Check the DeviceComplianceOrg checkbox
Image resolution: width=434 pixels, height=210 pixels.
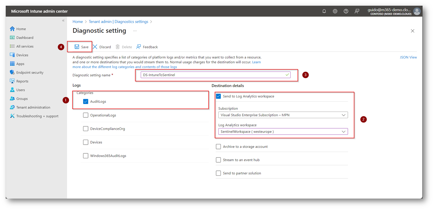pyautogui.click(x=86, y=129)
